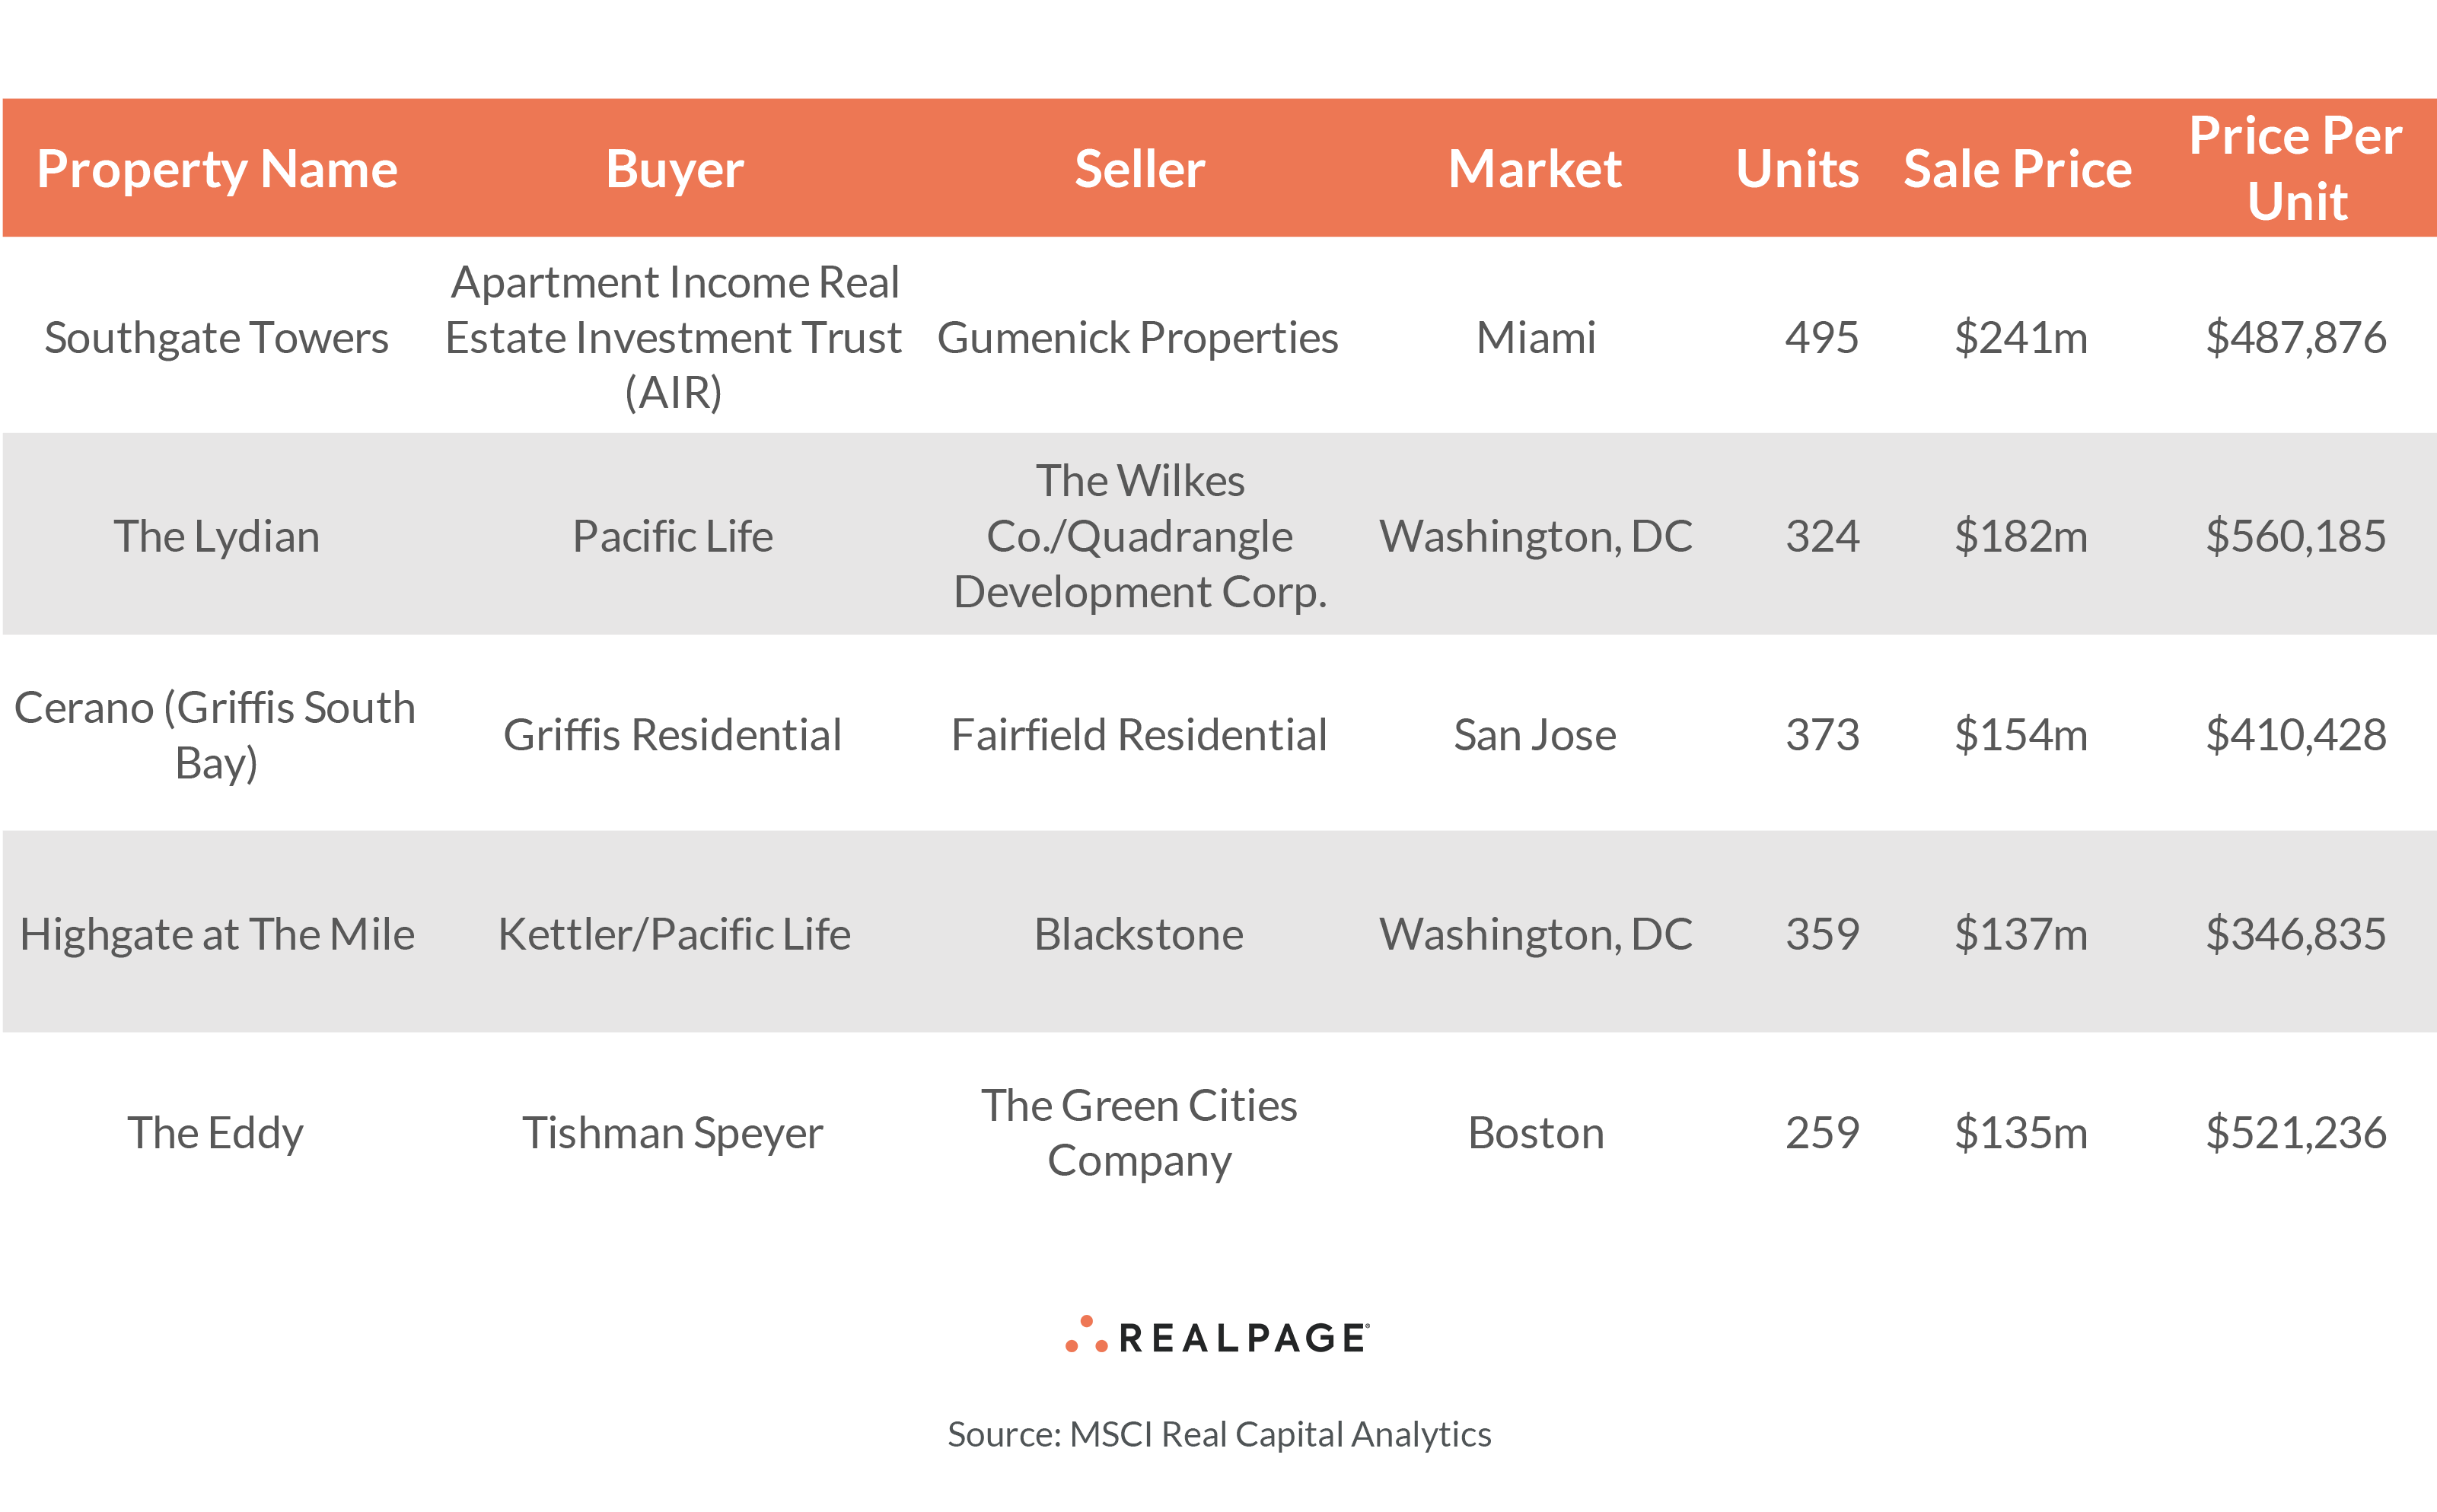
Task: Select the $560,185 price per unit value
Action: click(x=2295, y=537)
